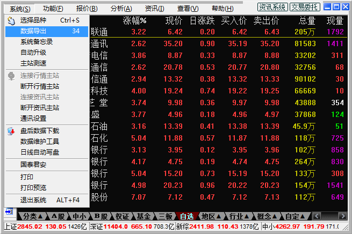
Task: Open the 查看(V) menu
Action: coord(188,9)
